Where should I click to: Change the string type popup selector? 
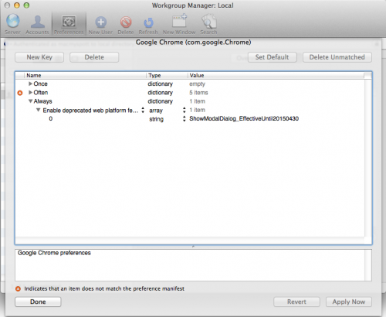click(184, 119)
